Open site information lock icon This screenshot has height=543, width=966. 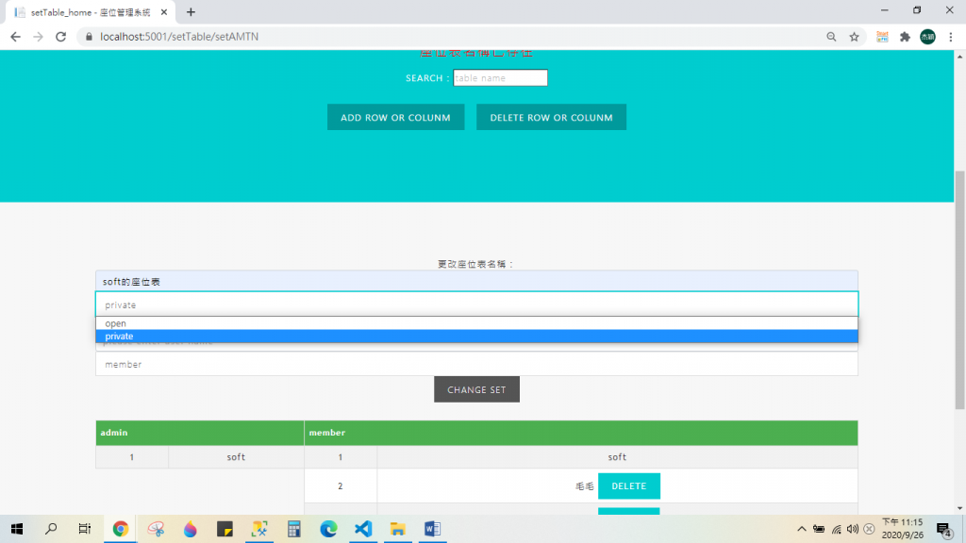point(89,37)
